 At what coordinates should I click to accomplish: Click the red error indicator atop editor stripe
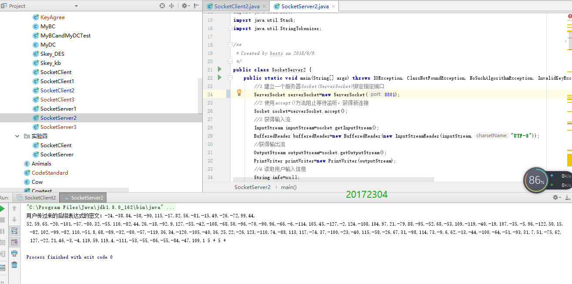(569, 15)
